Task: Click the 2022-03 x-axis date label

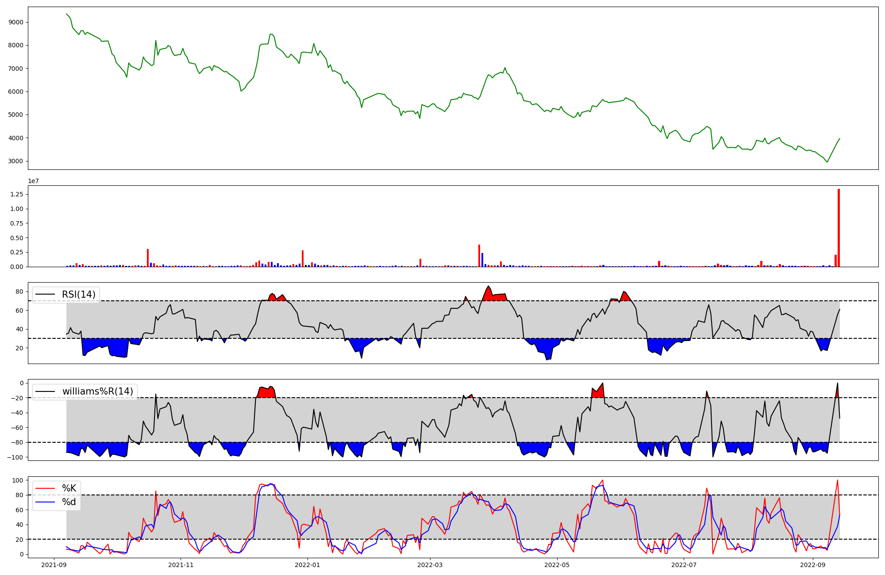Action: [430, 565]
